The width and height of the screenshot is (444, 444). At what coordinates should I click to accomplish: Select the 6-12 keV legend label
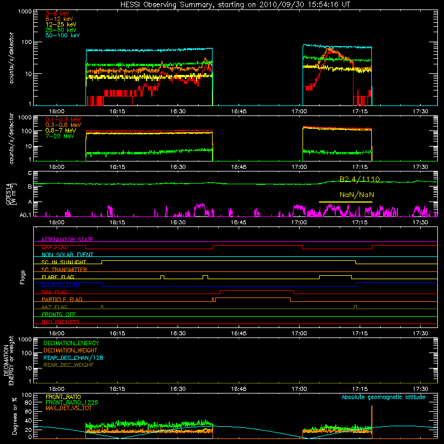[x=59, y=19]
